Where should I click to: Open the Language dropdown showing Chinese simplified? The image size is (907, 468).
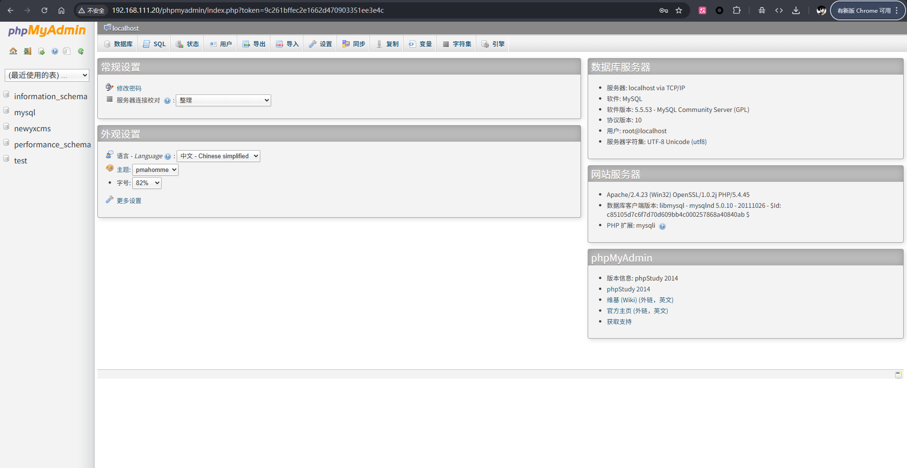coord(218,156)
